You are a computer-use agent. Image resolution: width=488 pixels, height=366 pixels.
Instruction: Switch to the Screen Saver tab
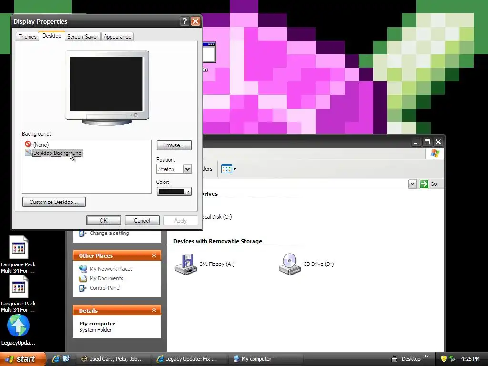tap(82, 37)
